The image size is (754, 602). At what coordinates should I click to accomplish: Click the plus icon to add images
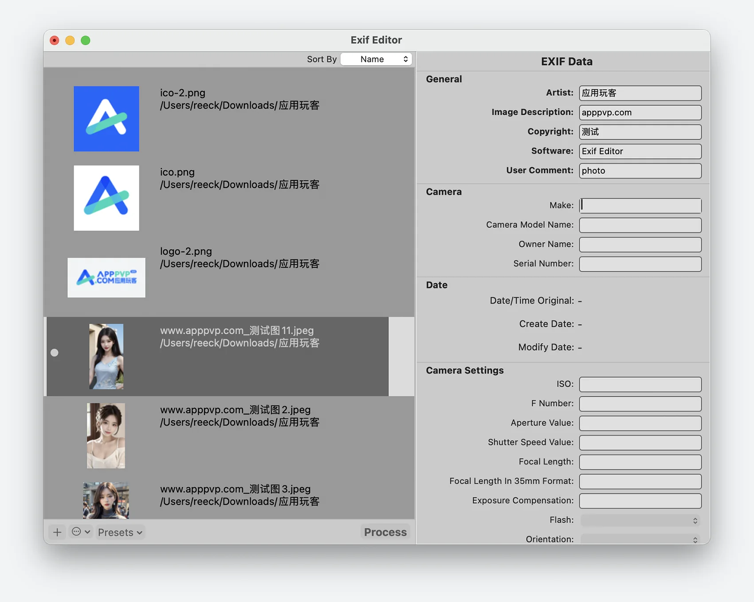[x=57, y=532]
